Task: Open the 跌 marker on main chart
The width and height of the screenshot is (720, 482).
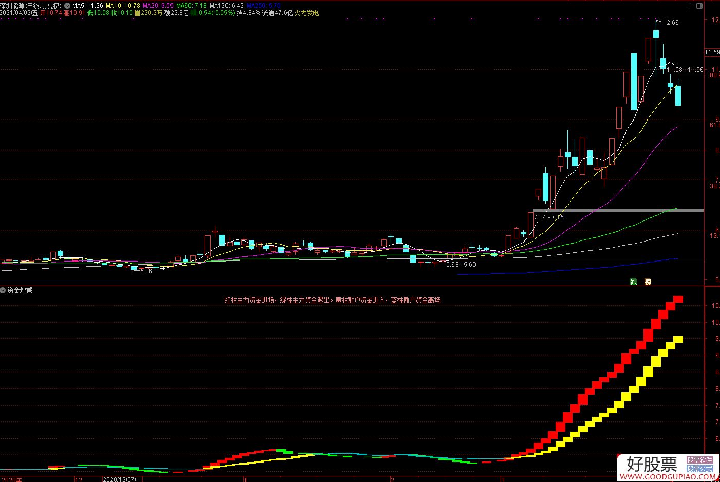Action: click(634, 282)
